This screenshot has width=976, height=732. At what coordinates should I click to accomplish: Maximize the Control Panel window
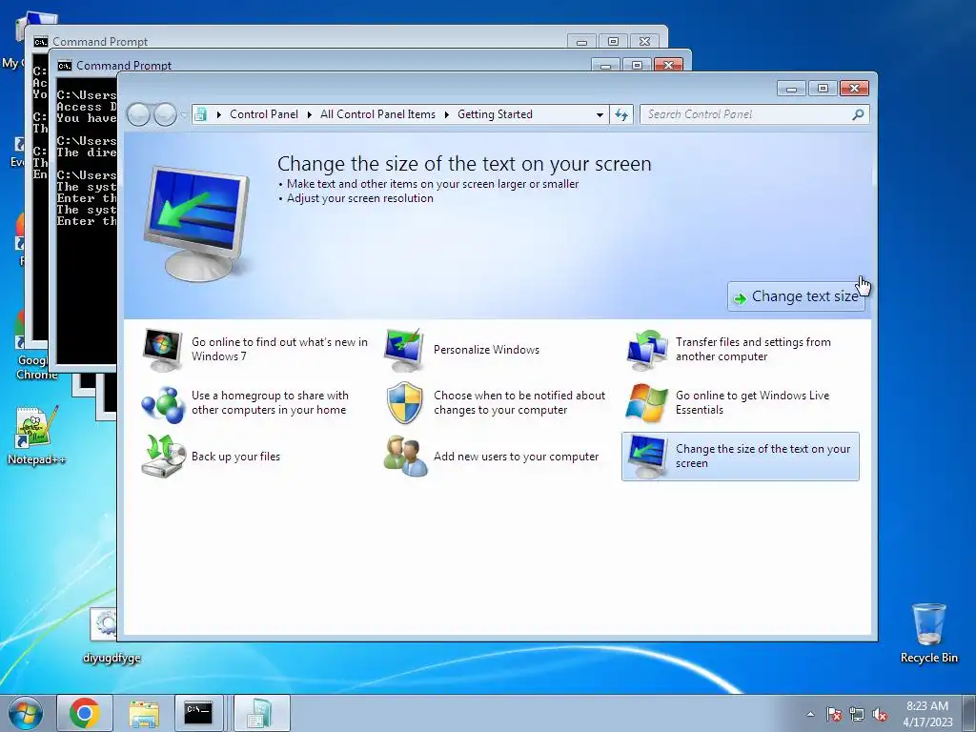823,89
